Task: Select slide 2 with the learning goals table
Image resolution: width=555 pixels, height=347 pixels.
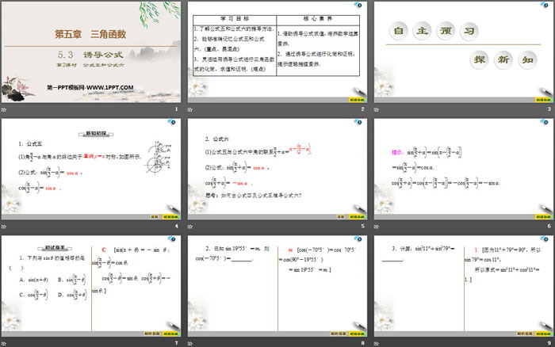Action: [277, 52]
